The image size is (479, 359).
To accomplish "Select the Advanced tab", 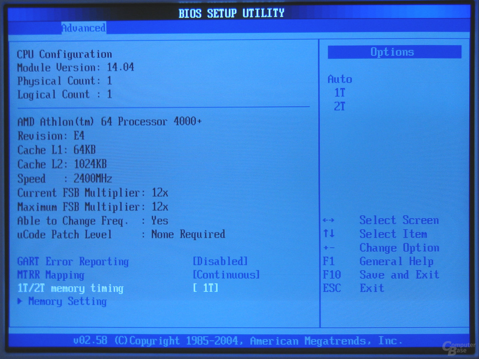I will pos(84,28).
